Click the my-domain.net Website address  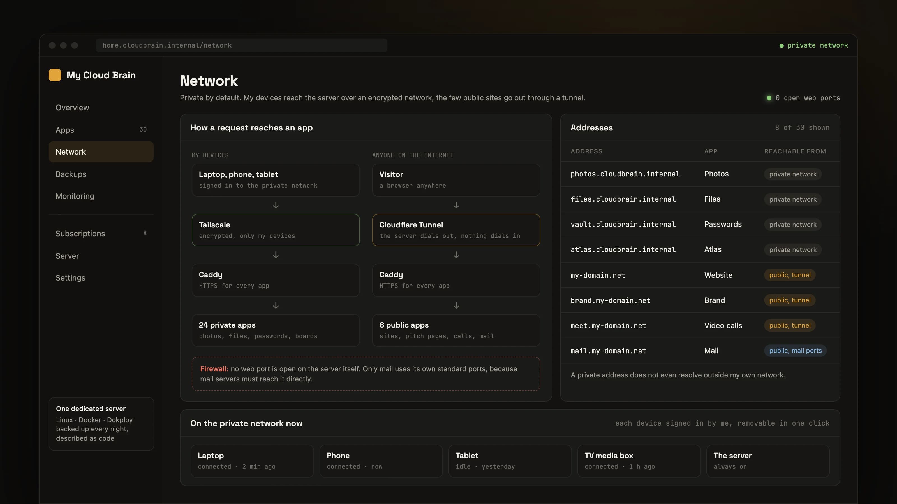[x=598, y=275]
